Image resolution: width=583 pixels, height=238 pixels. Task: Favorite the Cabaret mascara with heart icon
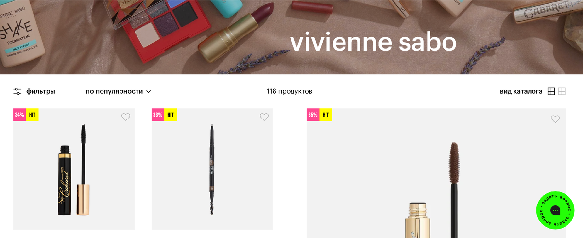pyautogui.click(x=126, y=117)
